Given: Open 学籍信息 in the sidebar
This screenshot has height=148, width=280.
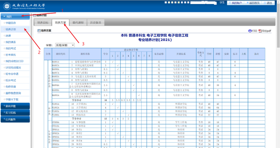Looking at the screenshot, I should 11,23.
